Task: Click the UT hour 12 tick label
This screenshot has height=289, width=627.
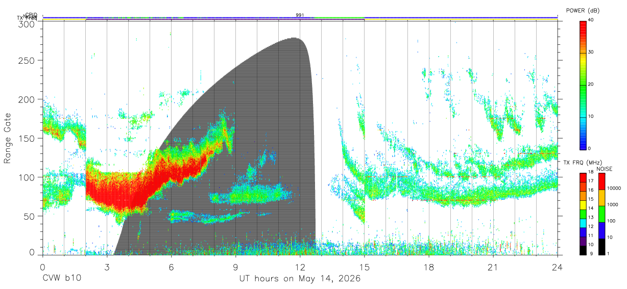Action: (x=300, y=267)
